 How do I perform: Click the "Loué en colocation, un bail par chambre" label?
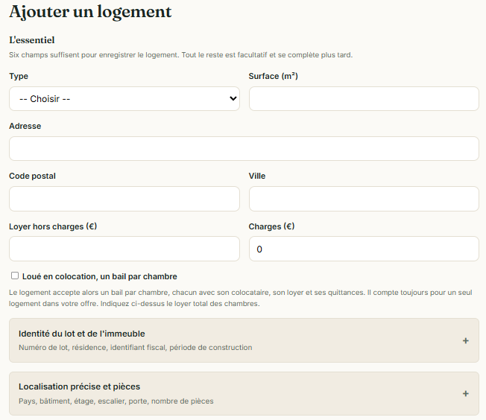pos(99,276)
